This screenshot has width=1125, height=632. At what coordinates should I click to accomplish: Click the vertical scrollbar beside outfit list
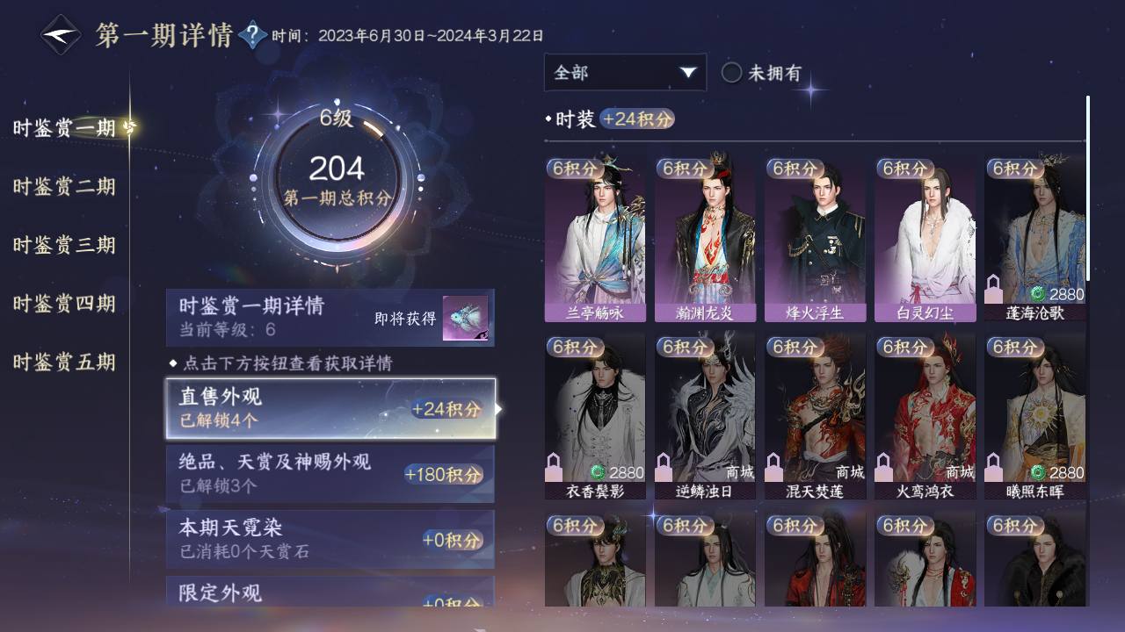click(1088, 189)
